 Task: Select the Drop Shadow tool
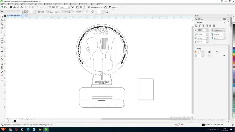[2, 64]
